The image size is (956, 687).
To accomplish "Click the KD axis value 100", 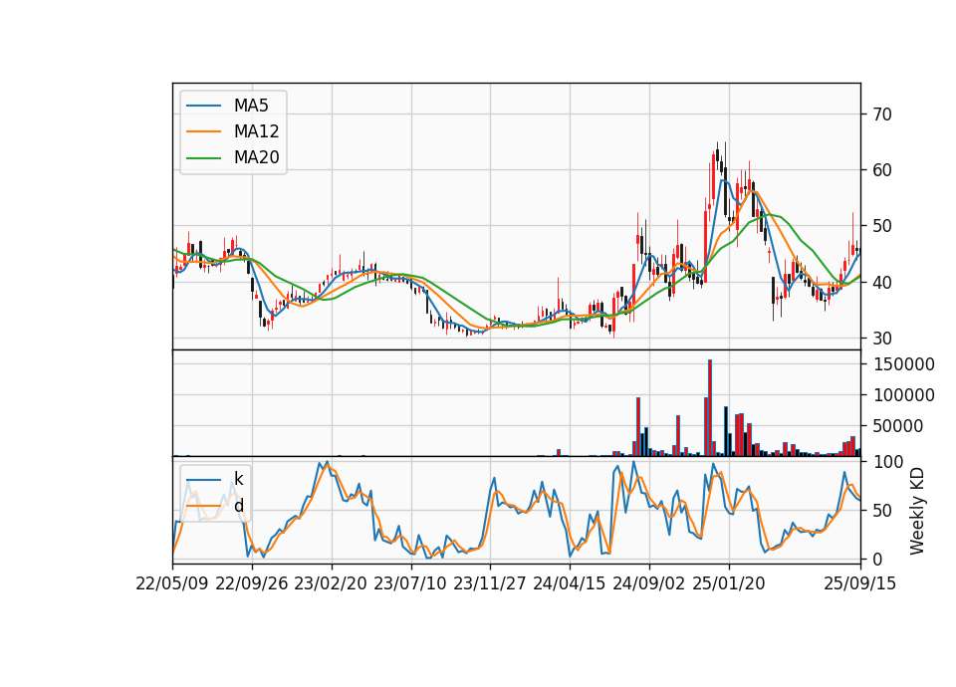I will (888, 462).
